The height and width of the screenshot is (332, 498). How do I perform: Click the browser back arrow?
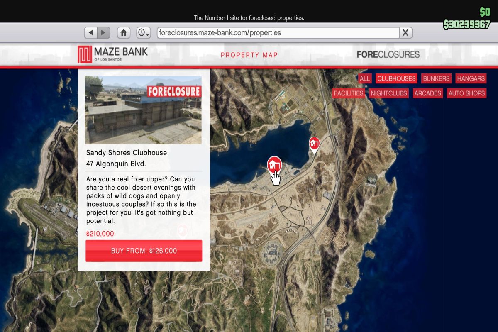coord(91,32)
